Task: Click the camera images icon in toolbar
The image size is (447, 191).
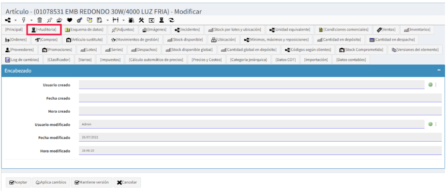Action: click(60, 20)
